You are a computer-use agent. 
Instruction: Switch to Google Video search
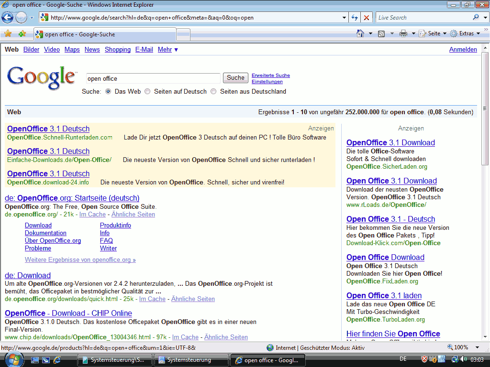point(52,49)
